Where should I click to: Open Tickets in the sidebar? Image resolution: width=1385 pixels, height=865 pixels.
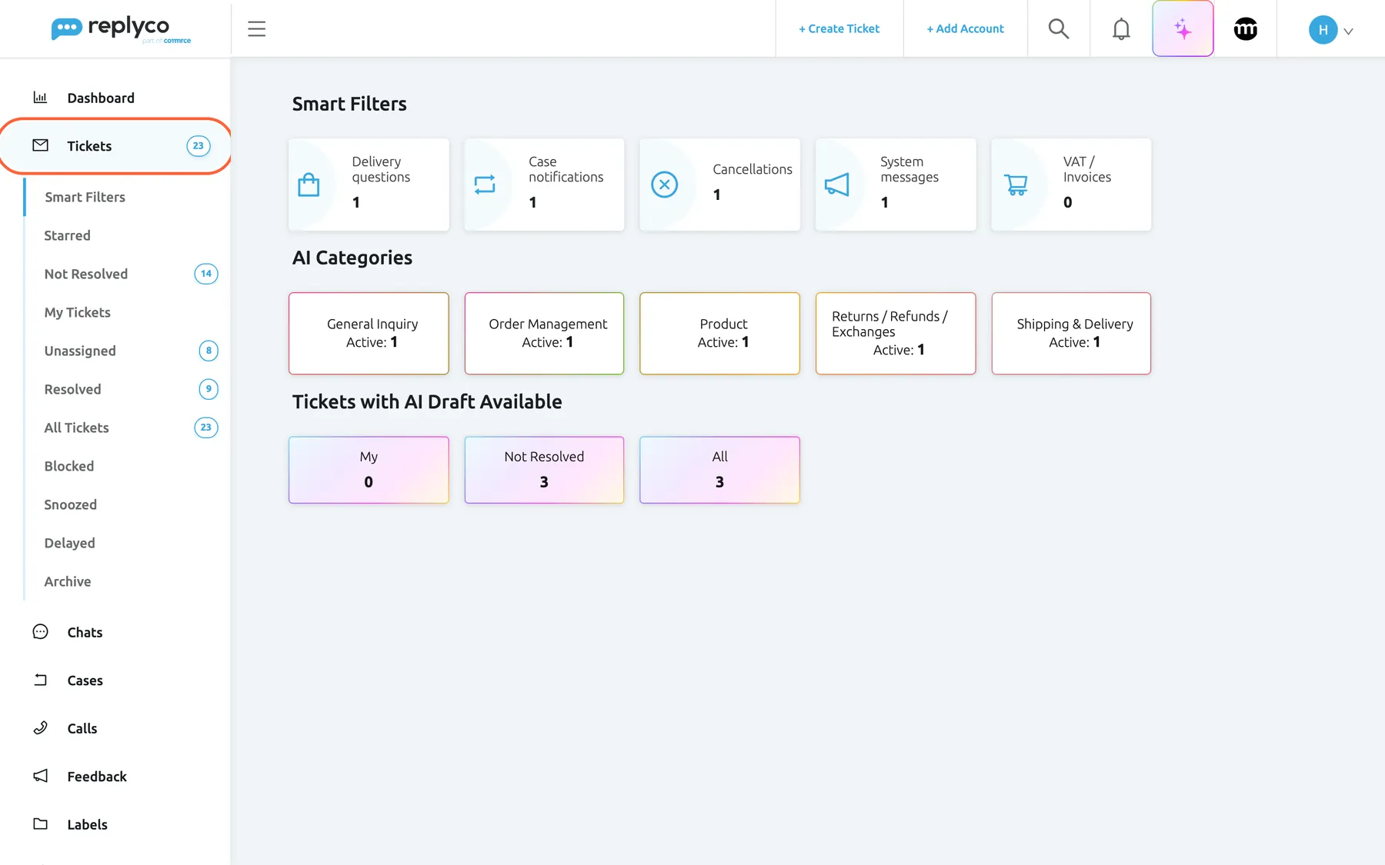[x=115, y=146]
